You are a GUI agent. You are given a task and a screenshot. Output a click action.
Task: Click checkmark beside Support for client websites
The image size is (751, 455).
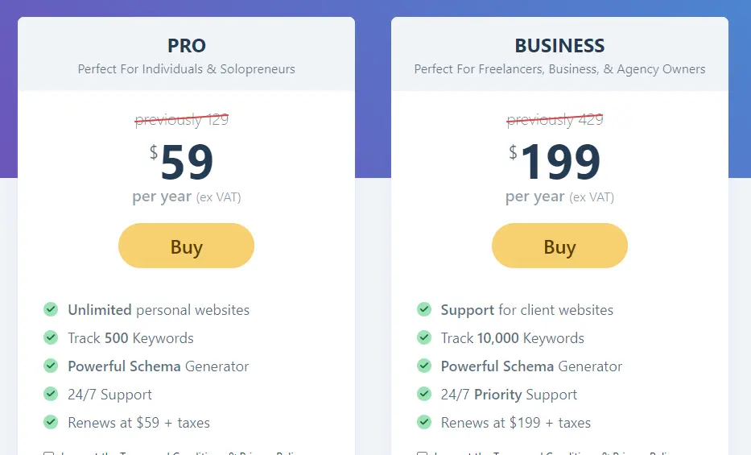point(424,309)
